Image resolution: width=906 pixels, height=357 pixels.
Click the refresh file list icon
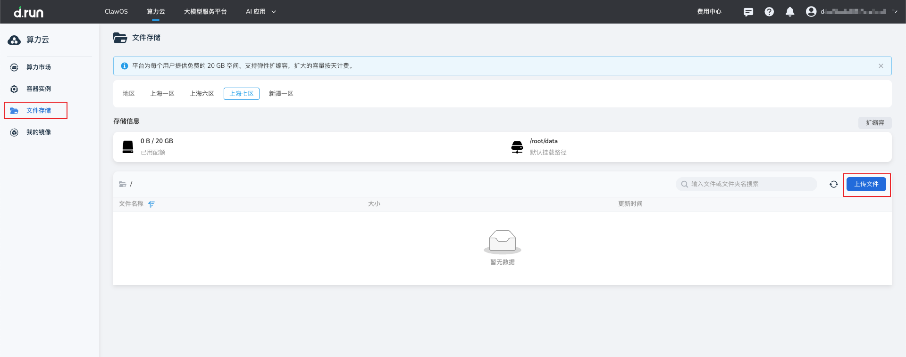point(834,184)
